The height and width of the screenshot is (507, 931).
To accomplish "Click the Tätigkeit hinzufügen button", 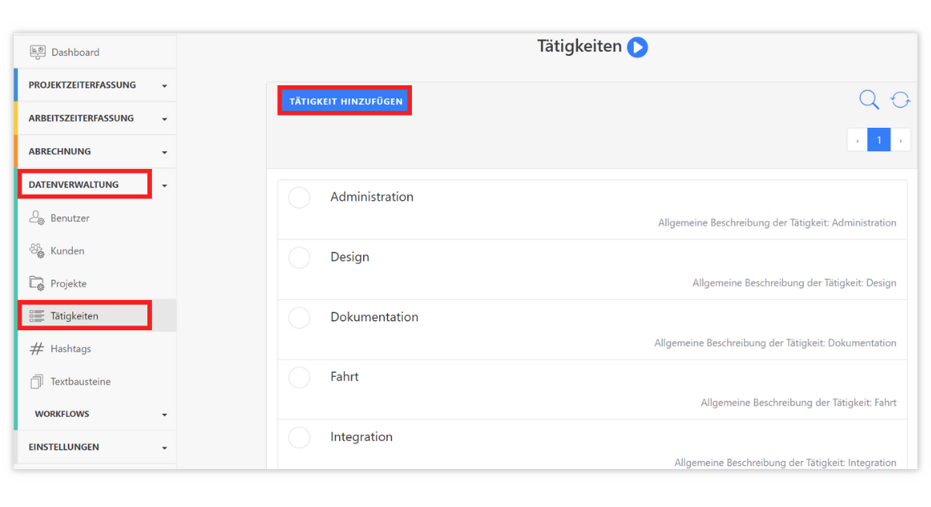I will pyautogui.click(x=345, y=102).
